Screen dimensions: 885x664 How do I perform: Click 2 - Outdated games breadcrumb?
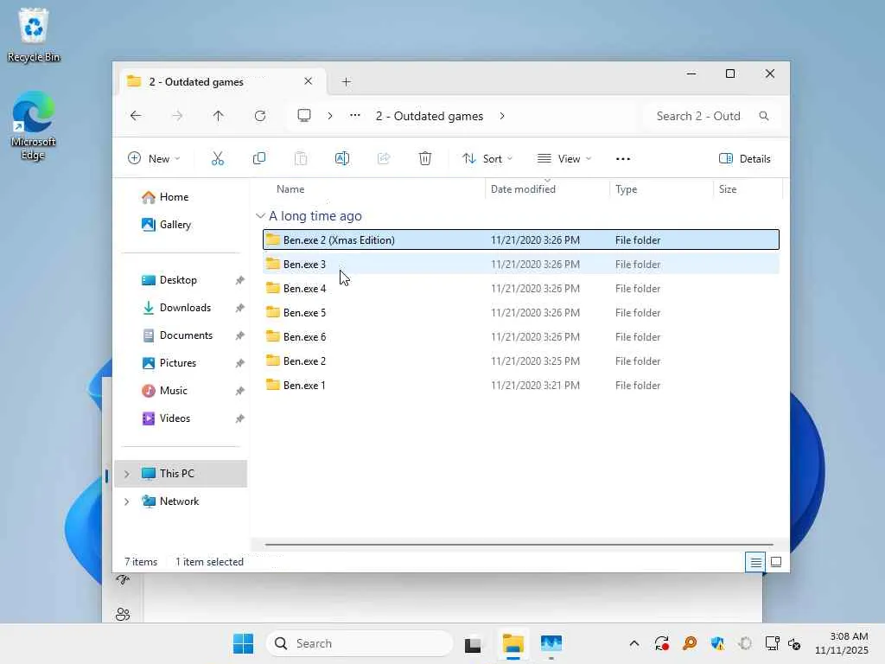click(430, 116)
